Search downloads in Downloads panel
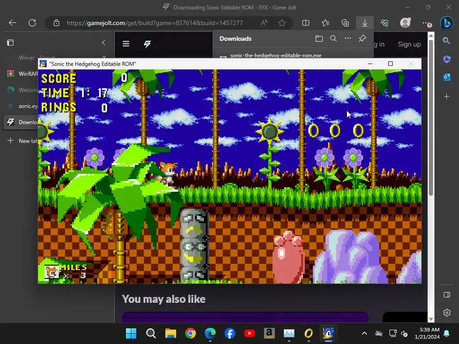This screenshot has width=459, height=344. [x=333, y=39]
